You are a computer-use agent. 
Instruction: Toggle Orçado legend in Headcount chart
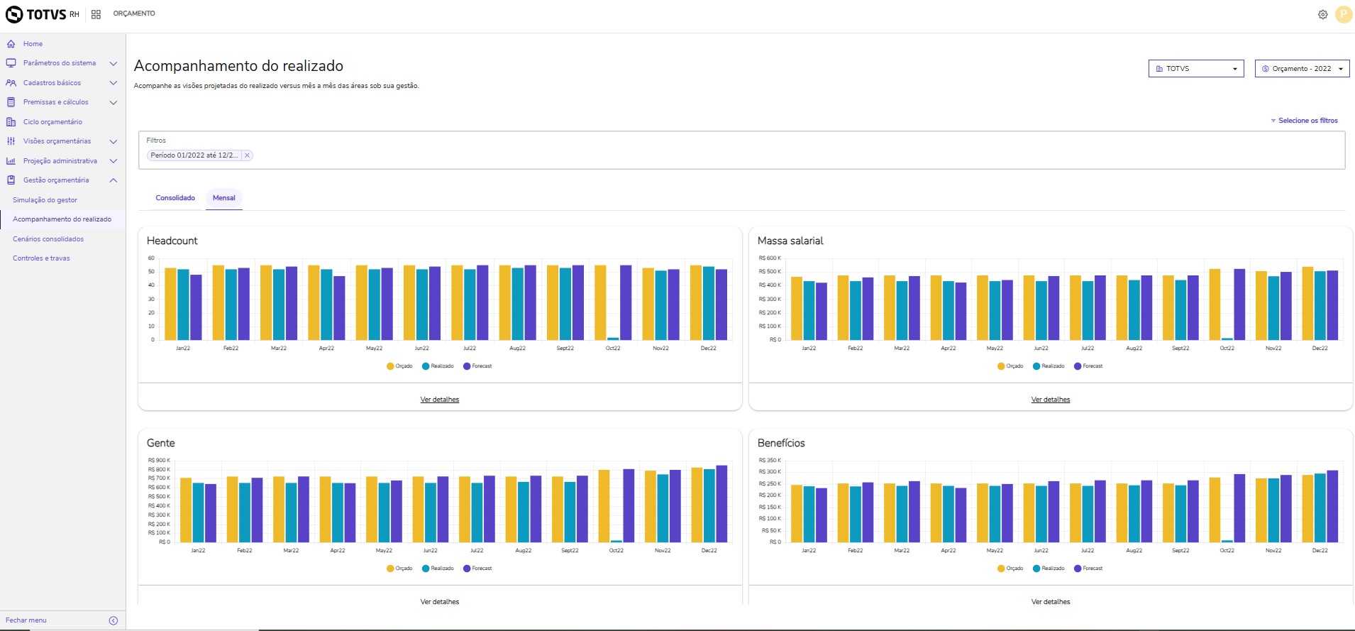coord(399,366)
